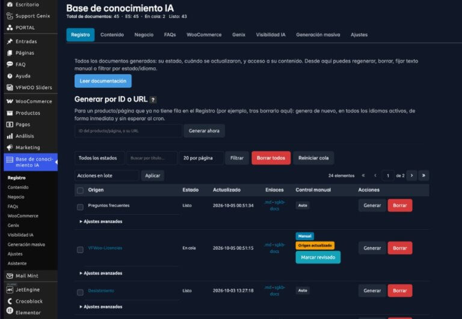Click the WooCommerce logo icon
462x319 pixels.
click(x=10, y=101)
